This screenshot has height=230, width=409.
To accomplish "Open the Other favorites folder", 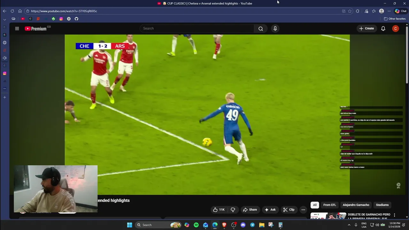I will tap(395, 19).
